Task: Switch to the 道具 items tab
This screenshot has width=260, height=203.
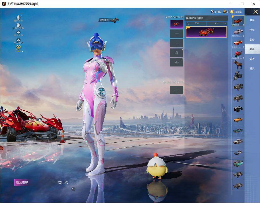Action: pyautogui.click(x=252, y=69)
